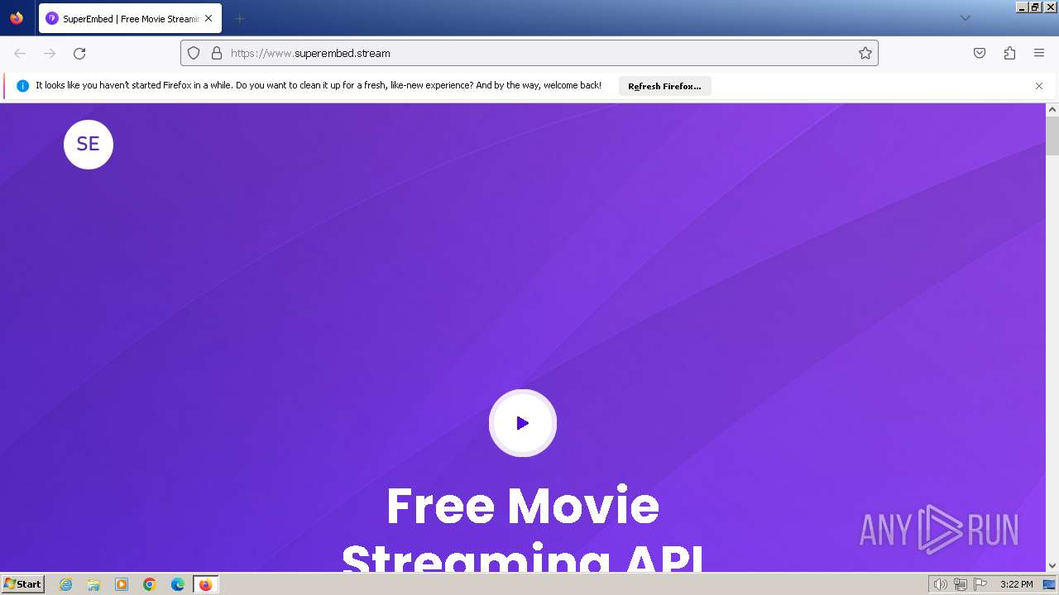Screen dimensions: 1059x595
Task: Open Firefox extensions menu
Action: (1009, 53)
